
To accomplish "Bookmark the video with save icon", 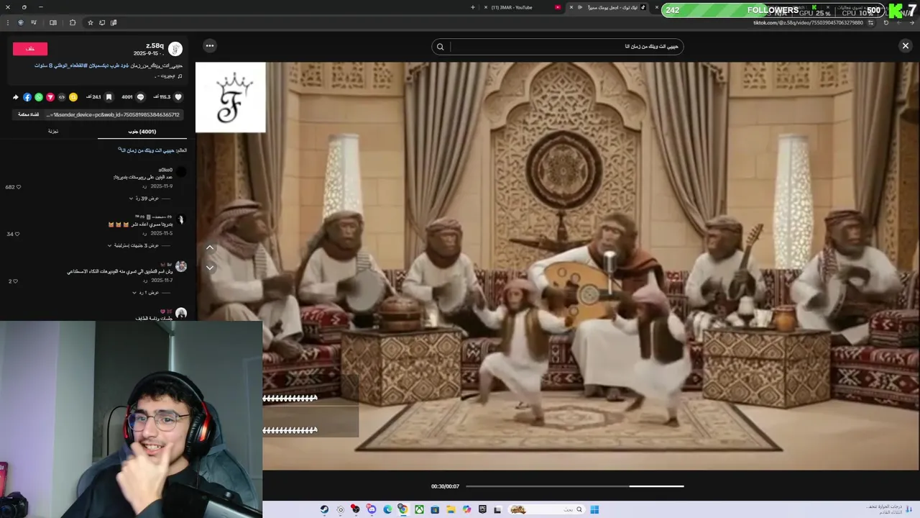I will coord(109,97).
